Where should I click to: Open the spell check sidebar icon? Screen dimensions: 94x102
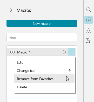[89, 30]
